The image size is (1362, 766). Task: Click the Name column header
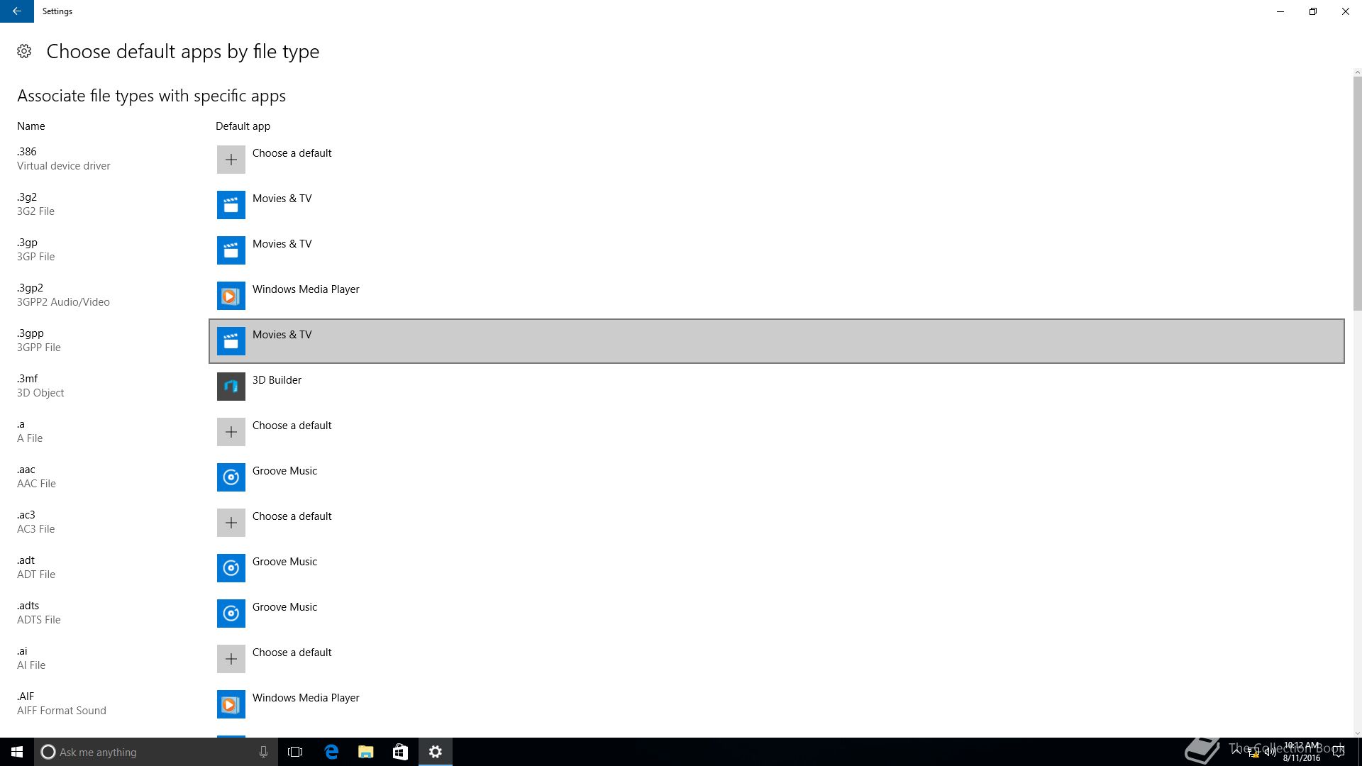click(x=31, y=126)
